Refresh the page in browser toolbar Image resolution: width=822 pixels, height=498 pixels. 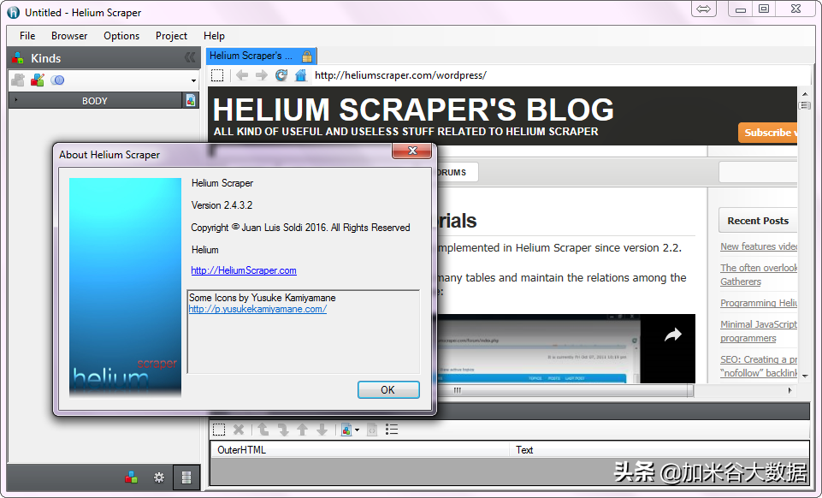pyautogui.click(x=281, y=75)
